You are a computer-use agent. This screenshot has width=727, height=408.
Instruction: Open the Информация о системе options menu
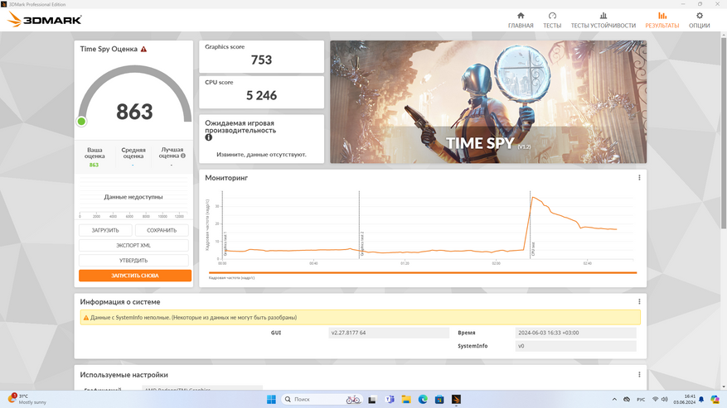point(639,301)
